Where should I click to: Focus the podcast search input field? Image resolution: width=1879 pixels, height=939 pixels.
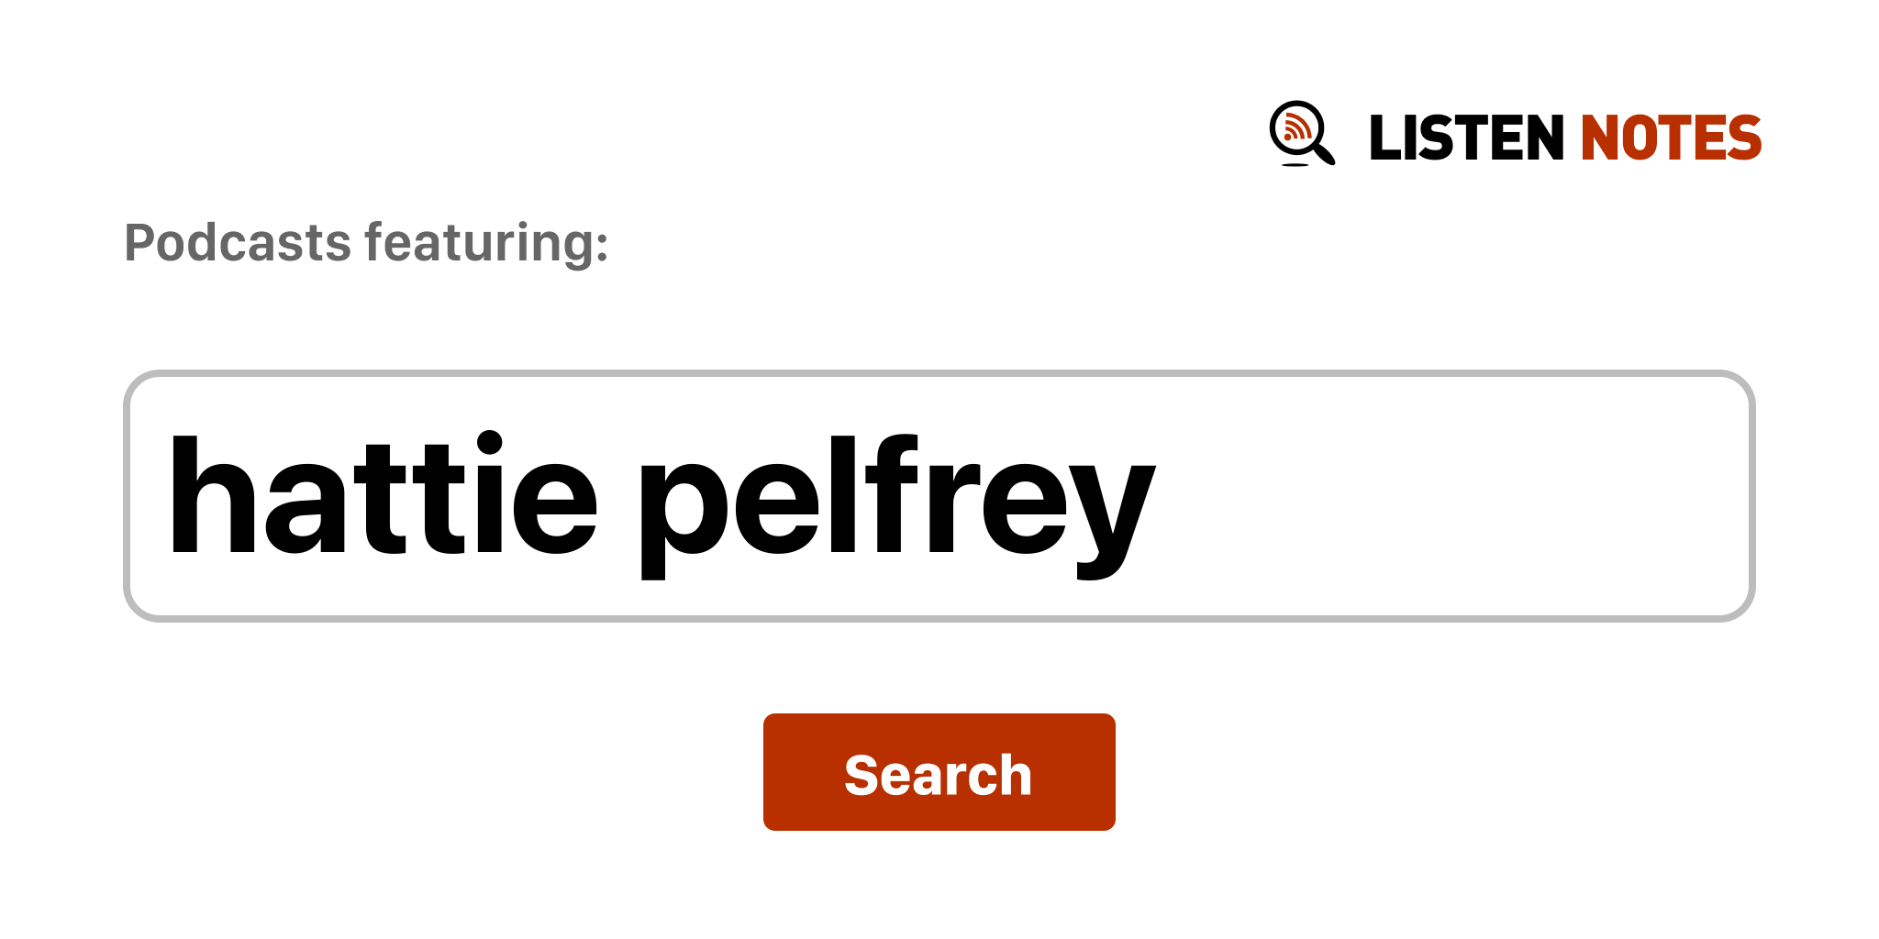pos(938,496)
